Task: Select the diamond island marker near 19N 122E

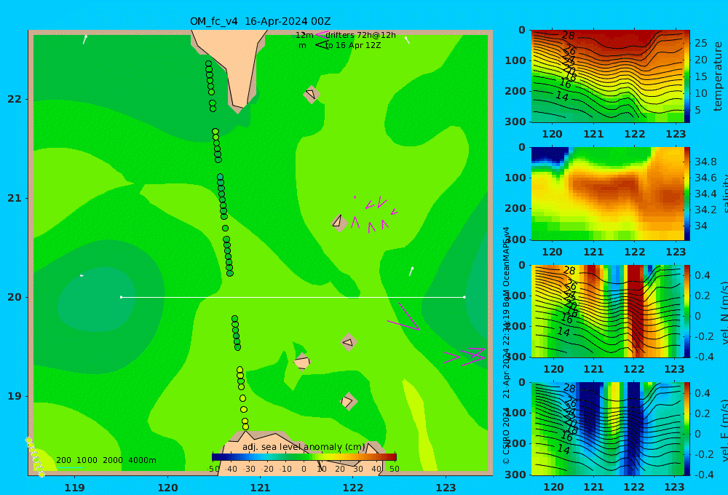Action: point(348,401)
